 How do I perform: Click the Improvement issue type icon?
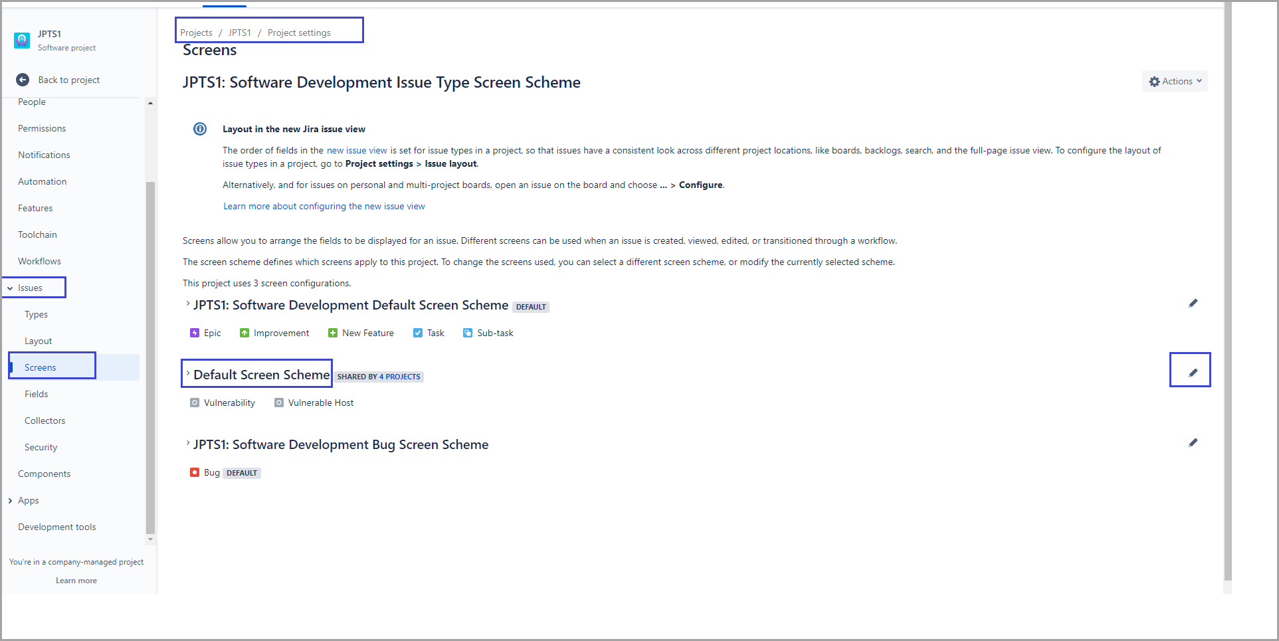coord(245,333)
